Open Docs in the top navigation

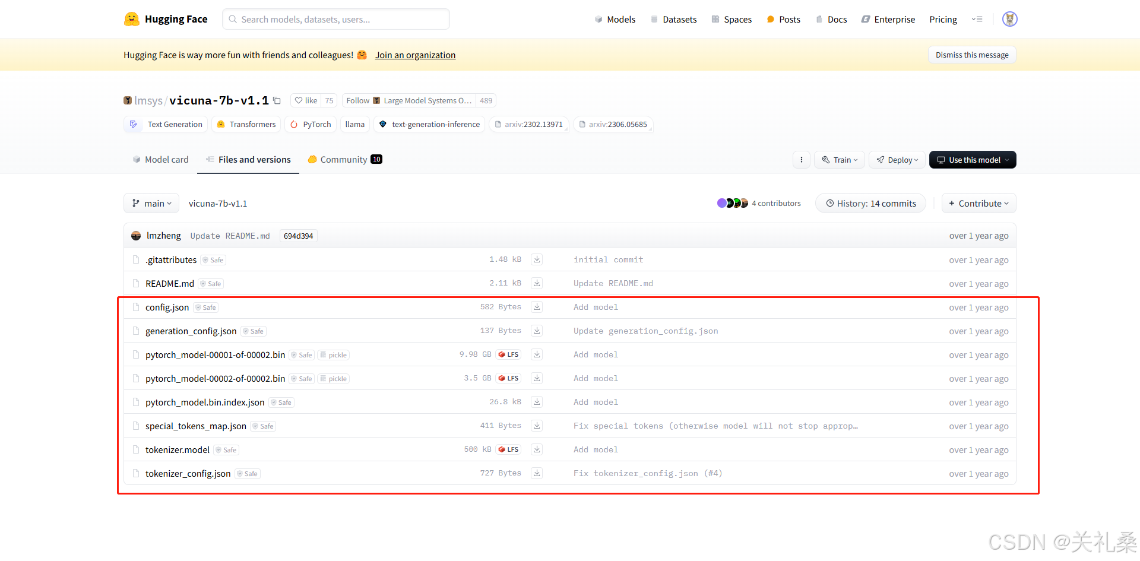(x=831, y=19)
